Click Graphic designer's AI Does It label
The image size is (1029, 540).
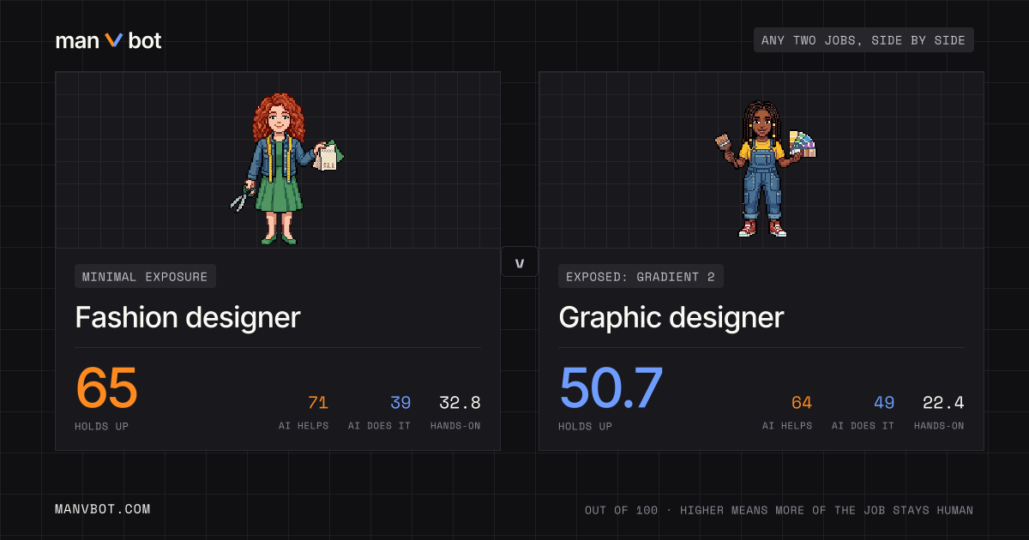863,426
